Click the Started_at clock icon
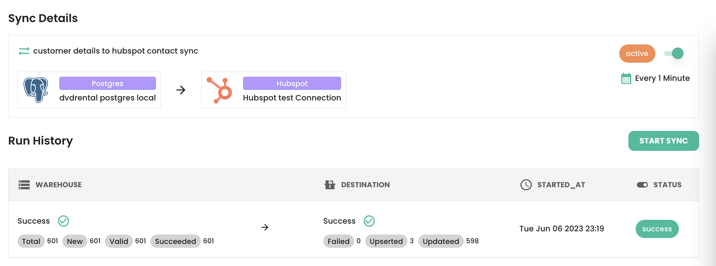 [526, 185]
